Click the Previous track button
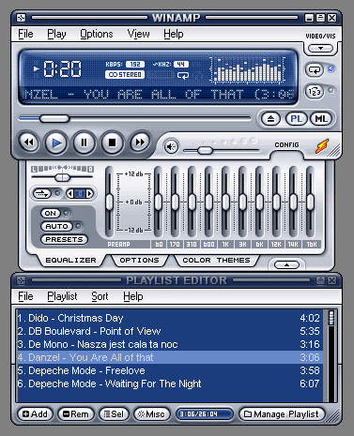The height and width of the screenshot is (436, 354). pyautogui.click(x=29, y=143)
